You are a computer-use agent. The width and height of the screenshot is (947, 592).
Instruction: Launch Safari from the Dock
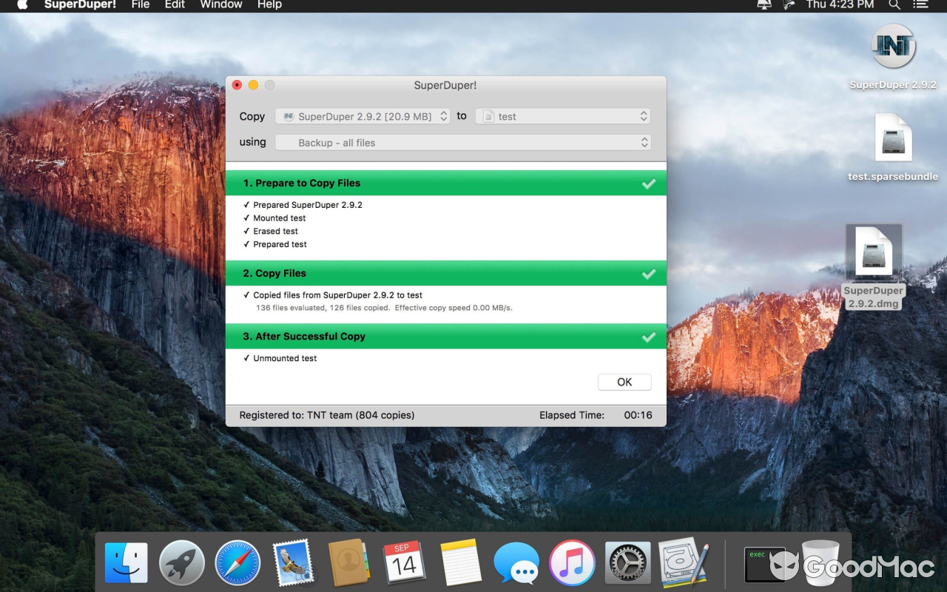(237, 562)
